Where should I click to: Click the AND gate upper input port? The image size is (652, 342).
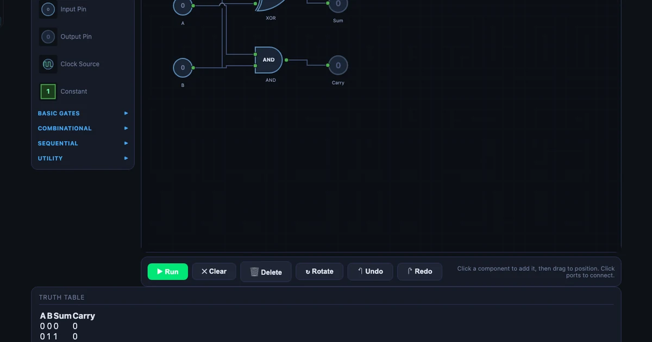click(x=255, y=54)
